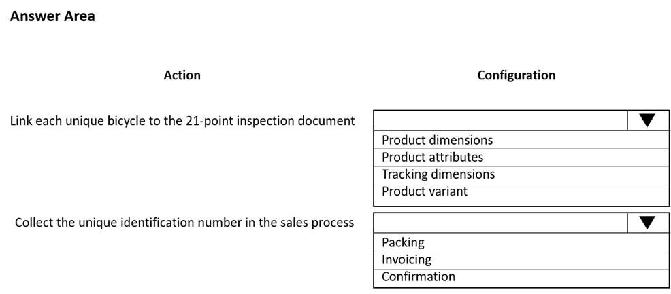This screenshot has width=671, height=294.
Task: Select Product variant in the list
Action: click(521, 191)
